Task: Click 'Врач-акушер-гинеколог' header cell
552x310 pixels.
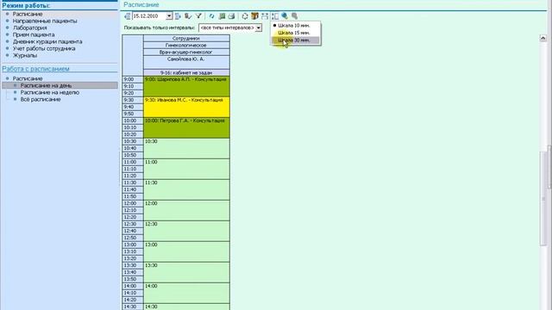Action: [186, 52]
